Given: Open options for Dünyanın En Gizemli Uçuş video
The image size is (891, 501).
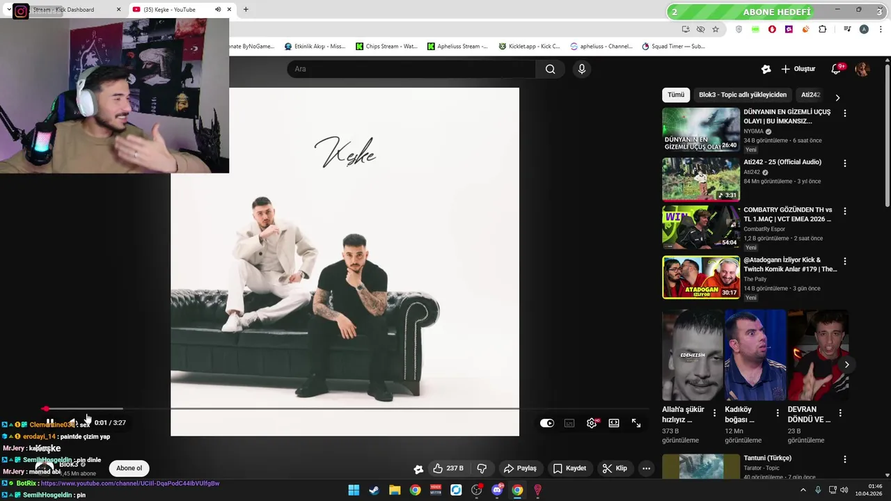Looking at the screenshot, I should point(845,113).
